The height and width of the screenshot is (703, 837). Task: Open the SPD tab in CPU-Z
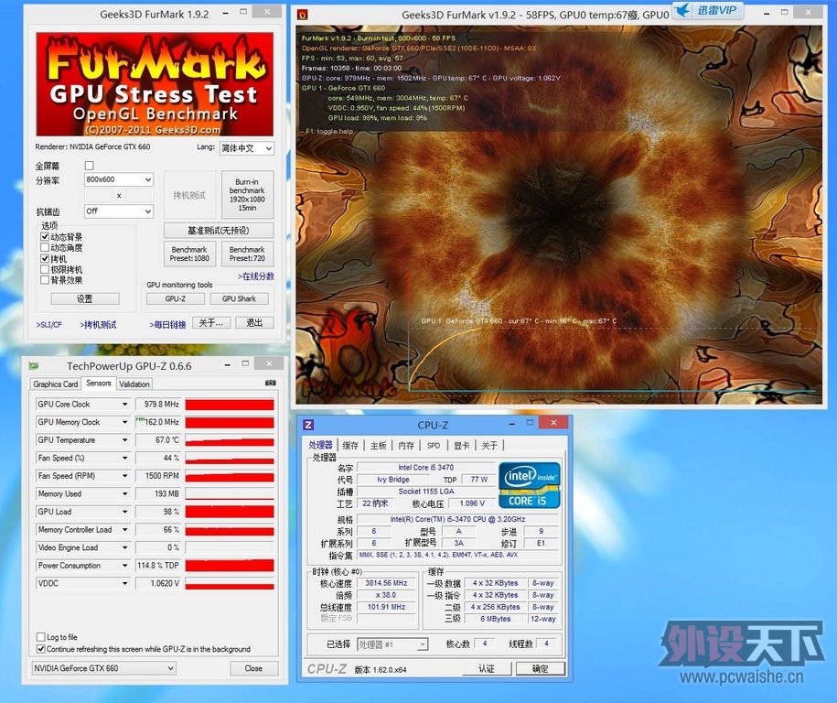pos(434,445)
